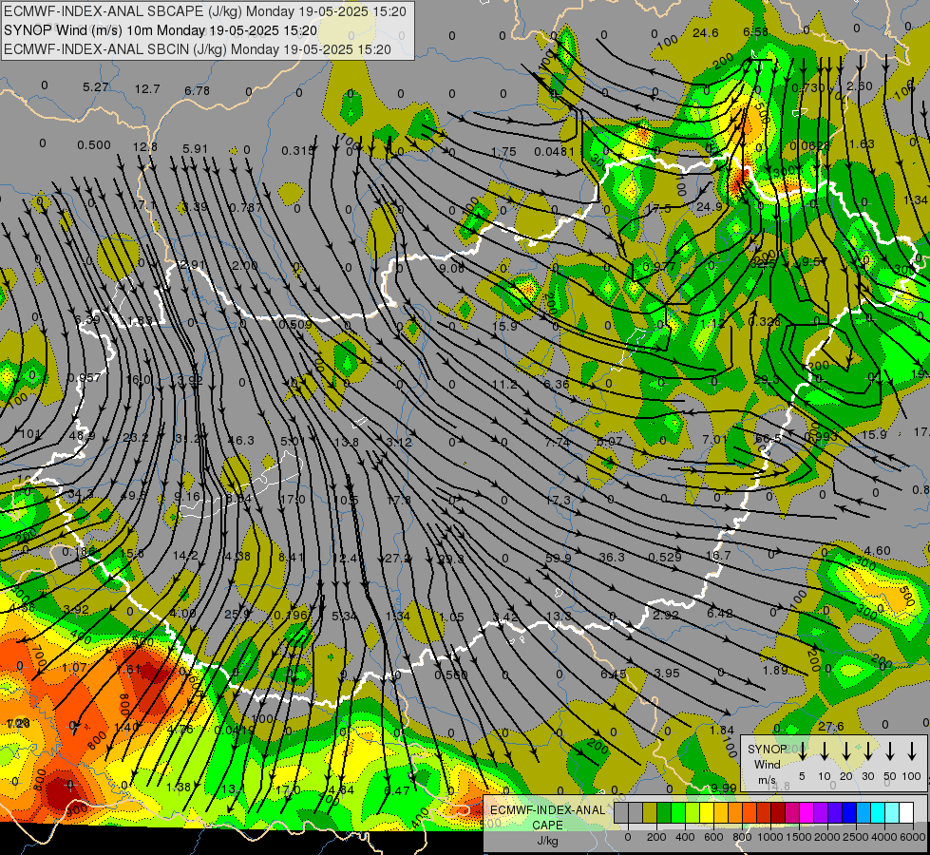
Task: Click the ECMWF-INDEX-ANAL CAPE J/kg legend title
Action: [x=547, y=826]
